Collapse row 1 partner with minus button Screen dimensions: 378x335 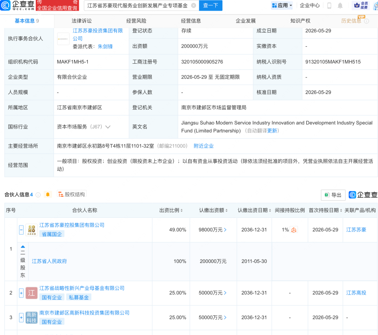coord(21,230)
